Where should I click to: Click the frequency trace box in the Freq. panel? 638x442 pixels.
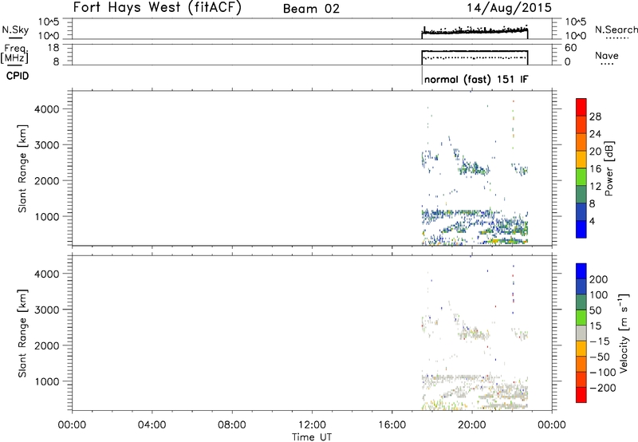tap(475, 57)
